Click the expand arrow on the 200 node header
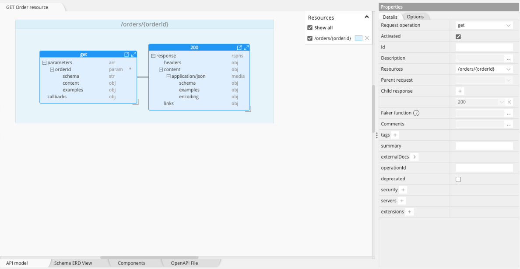The width and height of the screenshot is (520, 269). point(246,47)
